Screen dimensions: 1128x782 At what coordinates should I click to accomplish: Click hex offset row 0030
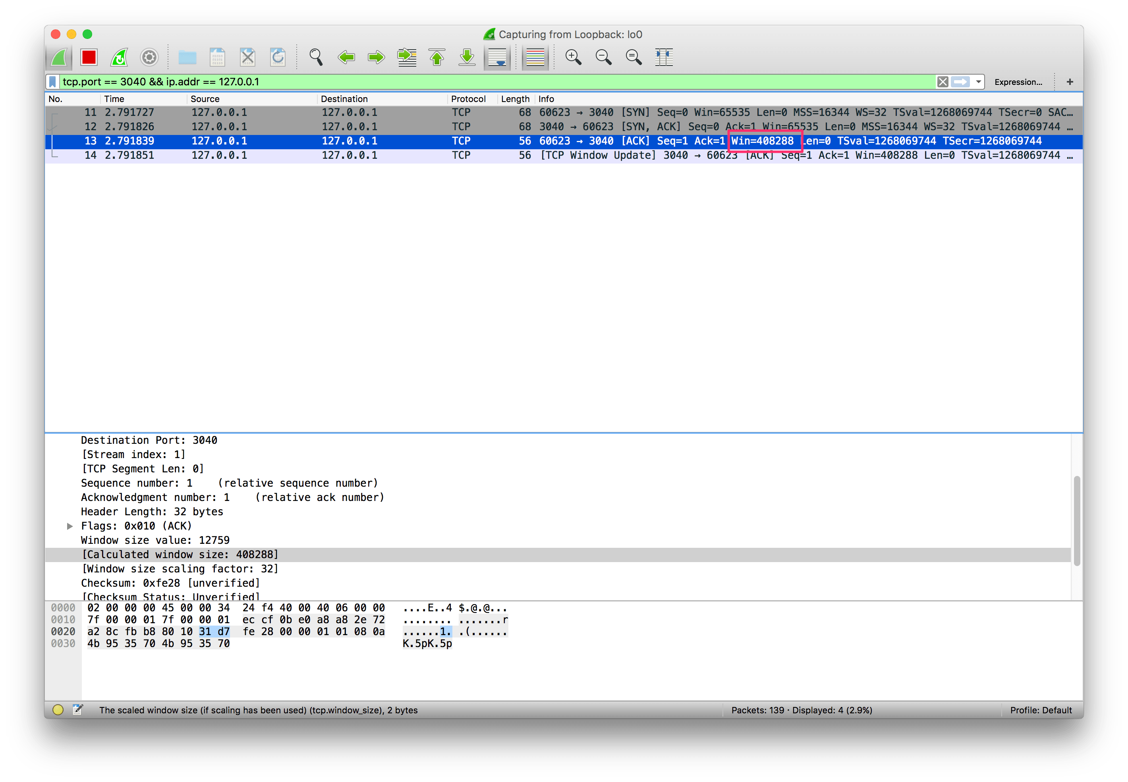coord(63,644)
